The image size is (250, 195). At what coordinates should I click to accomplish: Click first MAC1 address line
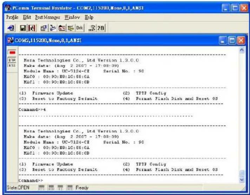click(x=57, y=82)
